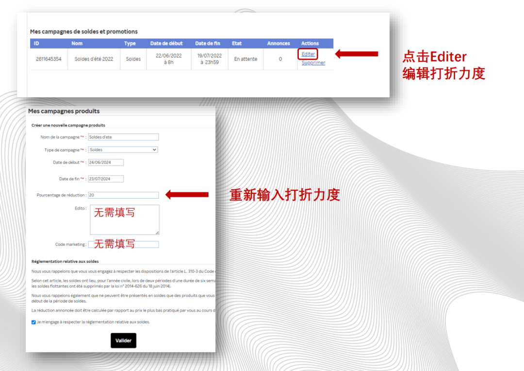Select campaign ID 2611645354 cell

coord(49,59)
